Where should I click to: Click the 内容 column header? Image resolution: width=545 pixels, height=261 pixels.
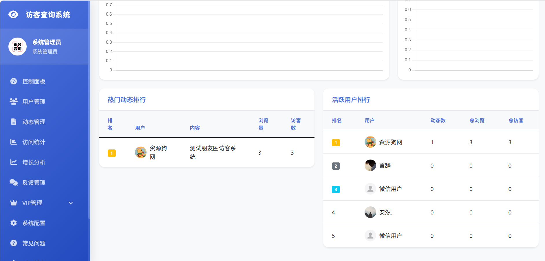195,128
